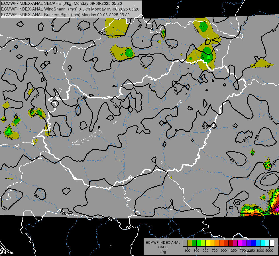Click the 2250 value in legend scale
This screenshot has width=279, height=256.
click(251, 251)
